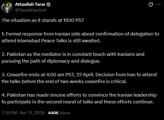Click point 3 about the ceasefire ending
This screenshot has height=120, width=164.
[x=79, y=78]
